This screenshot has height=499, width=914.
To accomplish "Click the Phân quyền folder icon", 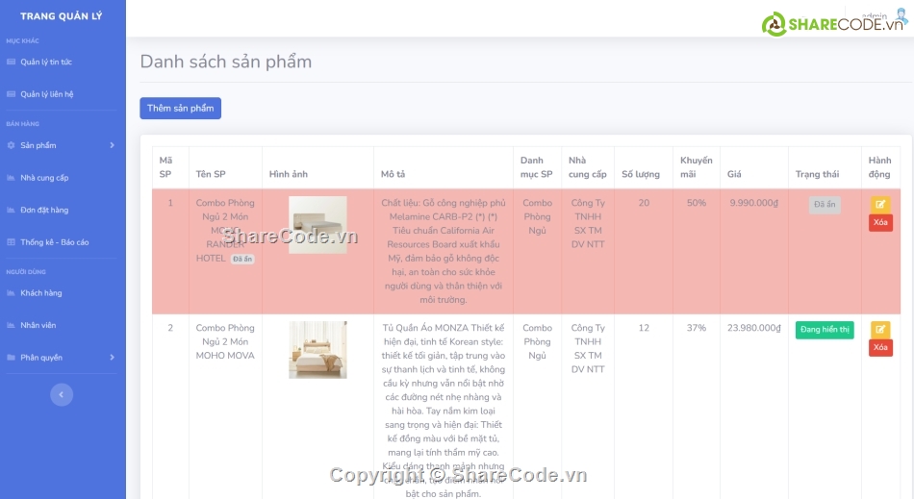I will pyautogui.click(x=11, y=357).
